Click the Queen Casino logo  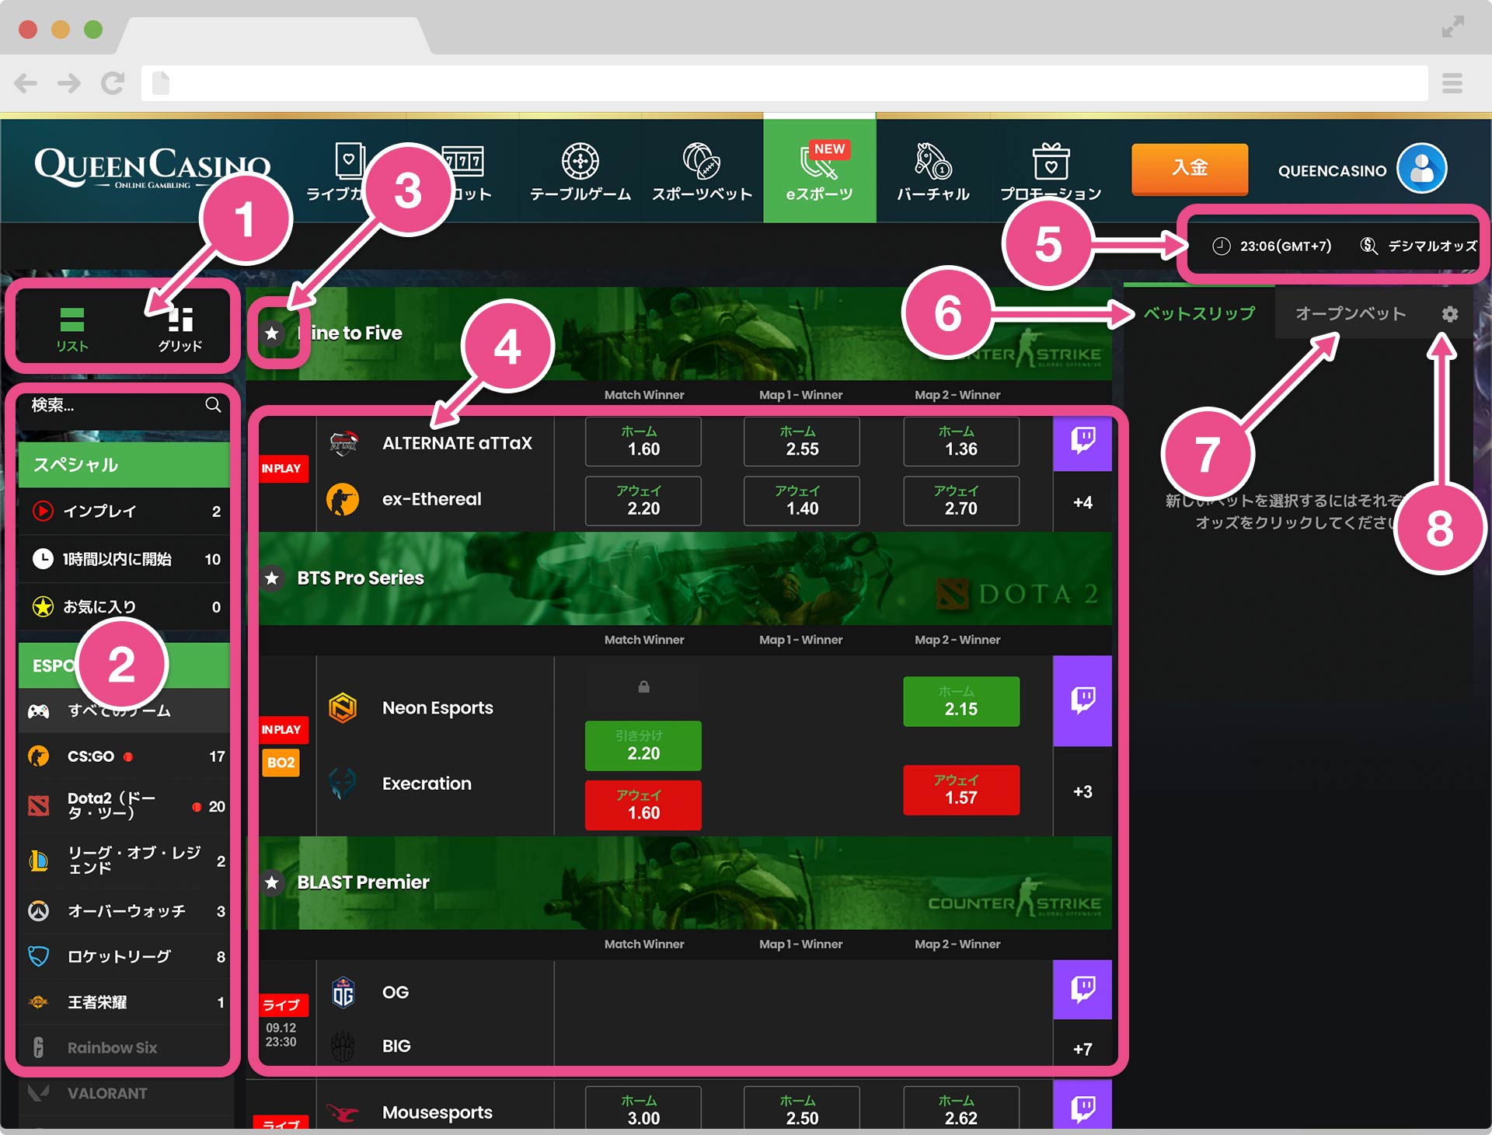(152, 168)
